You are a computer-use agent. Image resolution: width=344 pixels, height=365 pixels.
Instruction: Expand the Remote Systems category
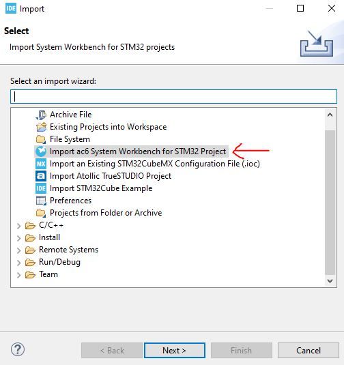coord(19,250)
